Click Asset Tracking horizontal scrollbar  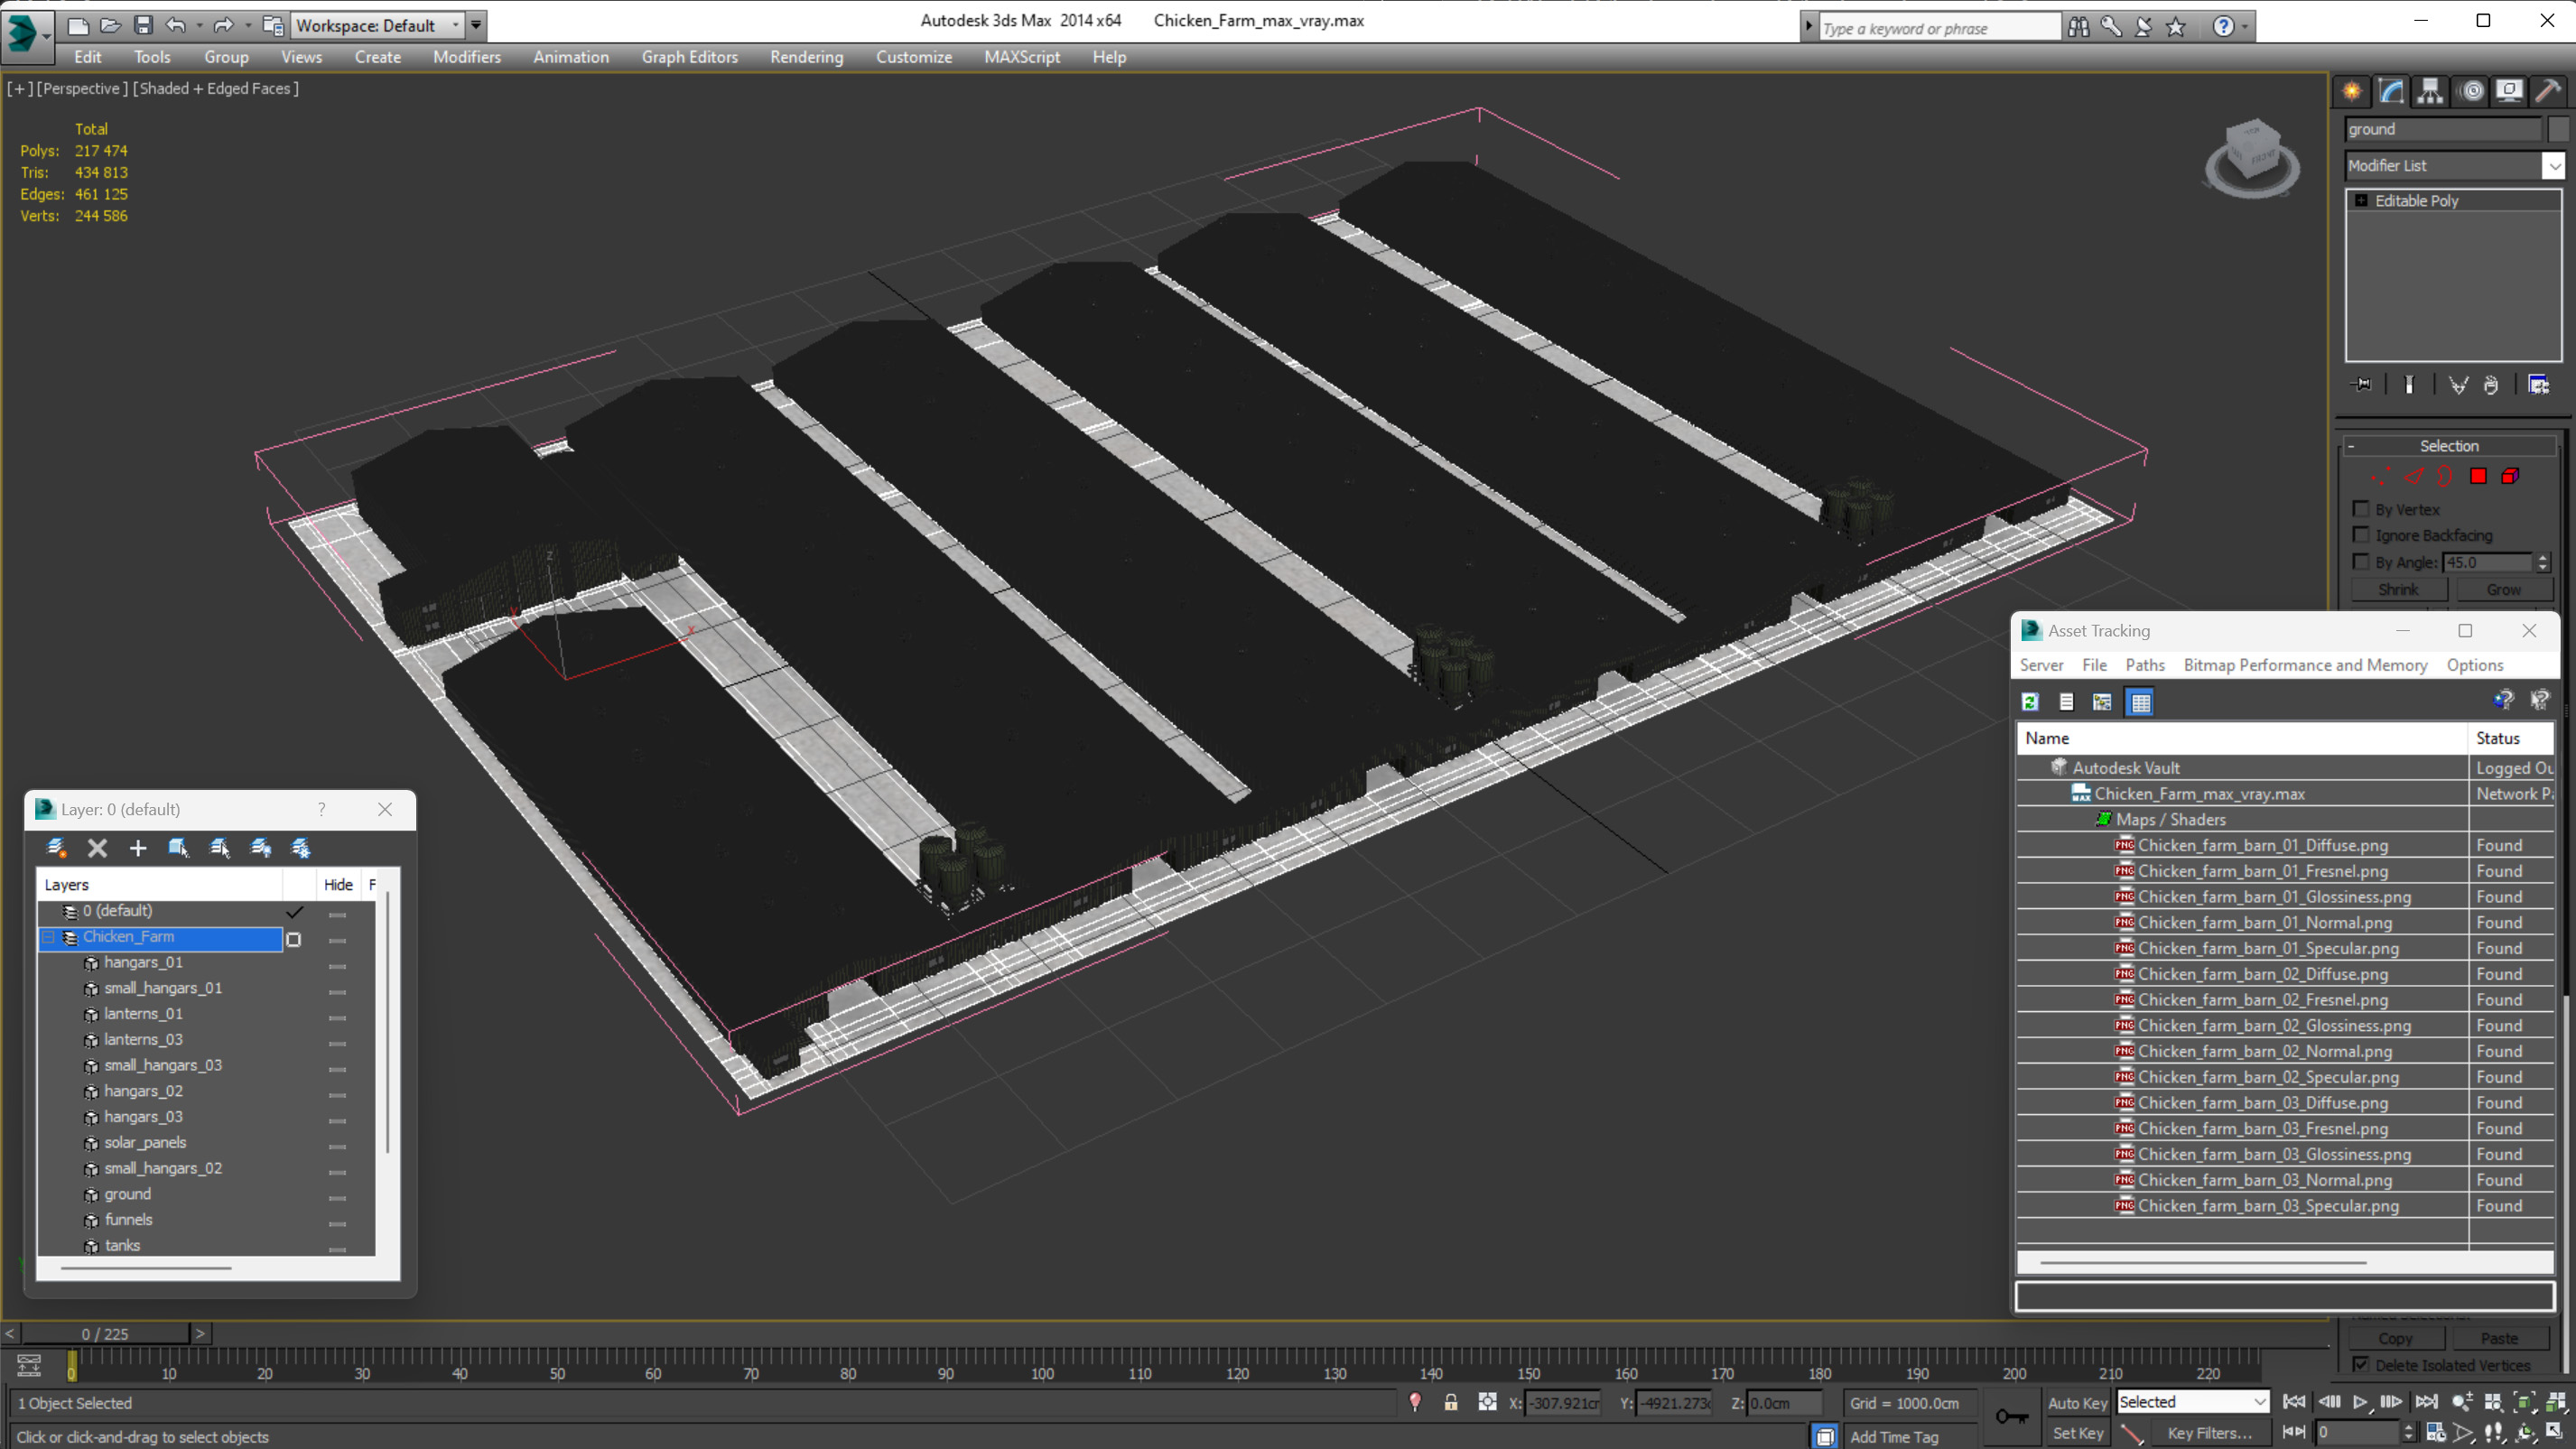(x=2202, y=1262)
